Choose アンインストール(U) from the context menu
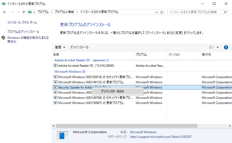 (112, 91)
